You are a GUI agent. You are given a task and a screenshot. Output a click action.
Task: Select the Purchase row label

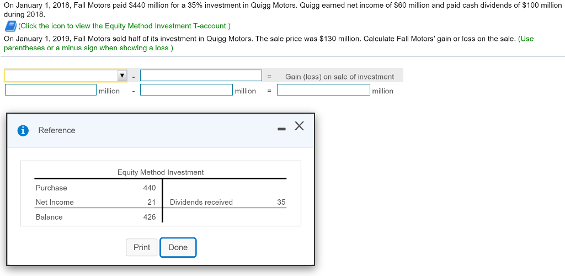[x=51, y=188]
